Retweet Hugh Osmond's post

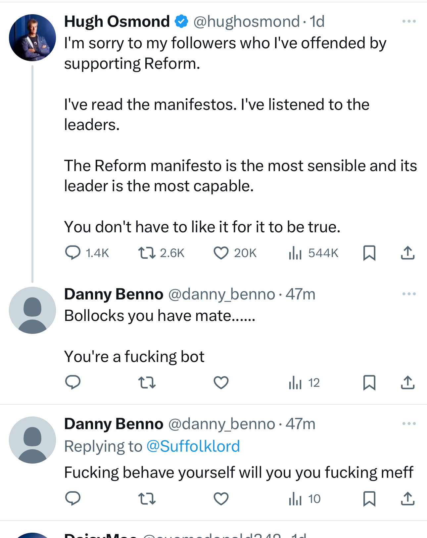click(x=147, y=253)
